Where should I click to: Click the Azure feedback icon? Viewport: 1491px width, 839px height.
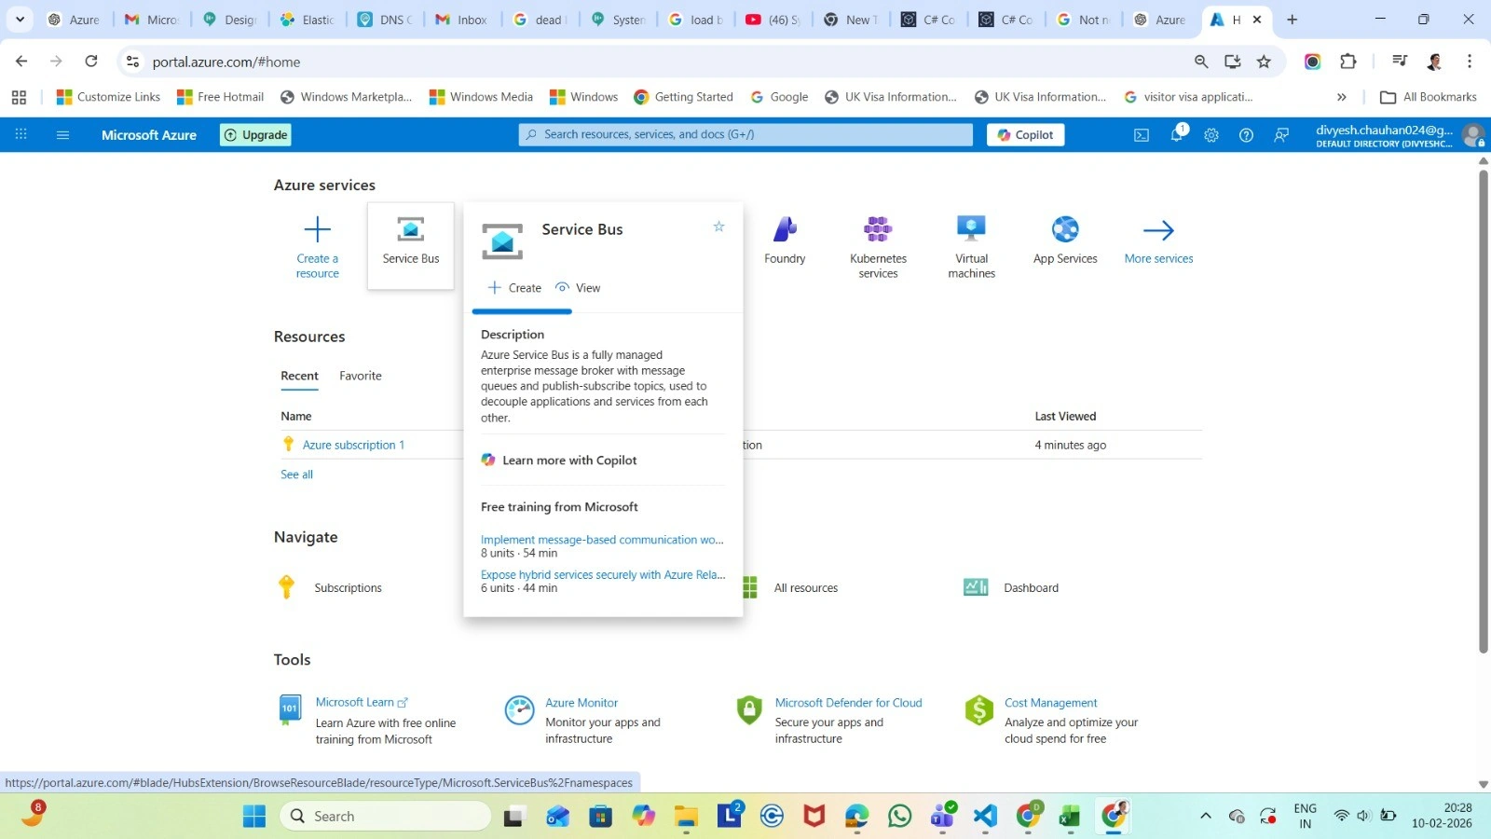pos(1281,135)
